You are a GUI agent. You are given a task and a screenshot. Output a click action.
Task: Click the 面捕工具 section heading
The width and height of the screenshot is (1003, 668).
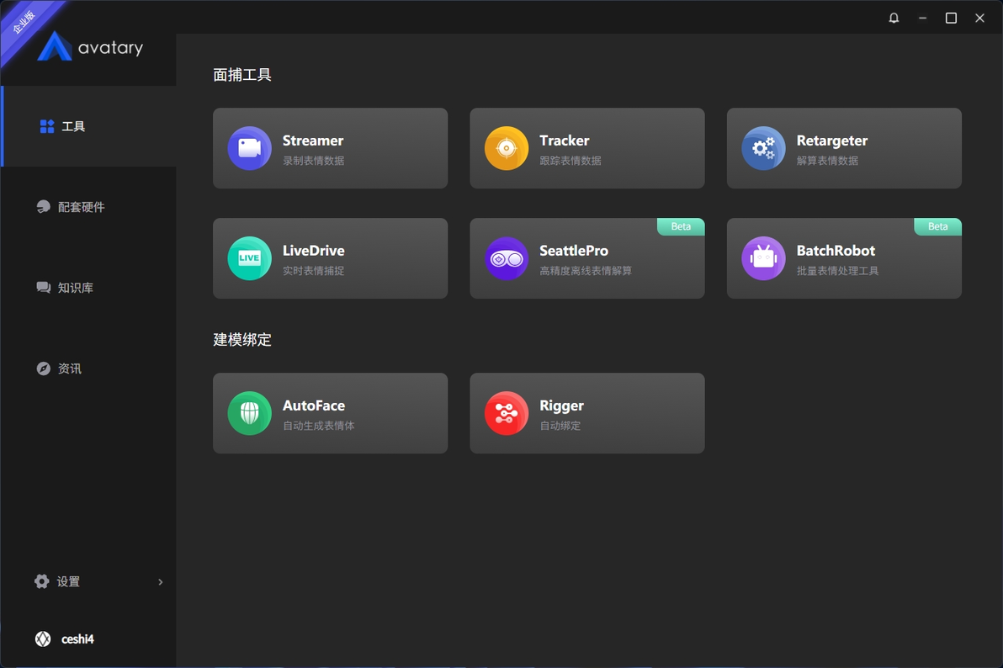click(242, 75)
